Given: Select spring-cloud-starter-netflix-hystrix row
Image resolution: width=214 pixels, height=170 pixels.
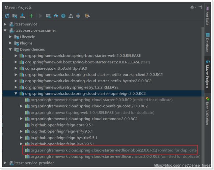Looking at the screenshot, I should 102,81.
